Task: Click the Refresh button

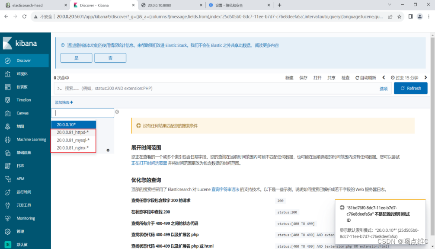Action: 411,88
